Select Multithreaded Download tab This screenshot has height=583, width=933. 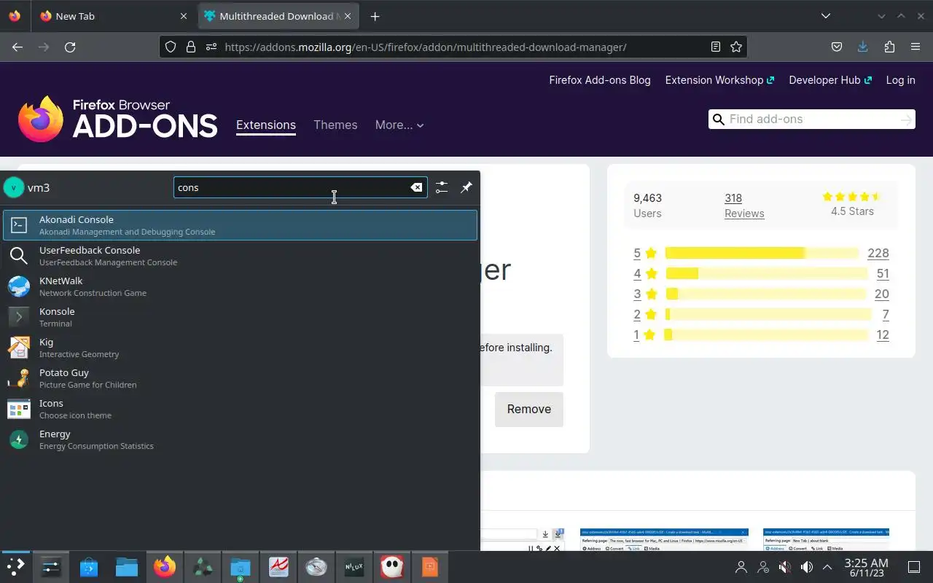click(278, 16)
